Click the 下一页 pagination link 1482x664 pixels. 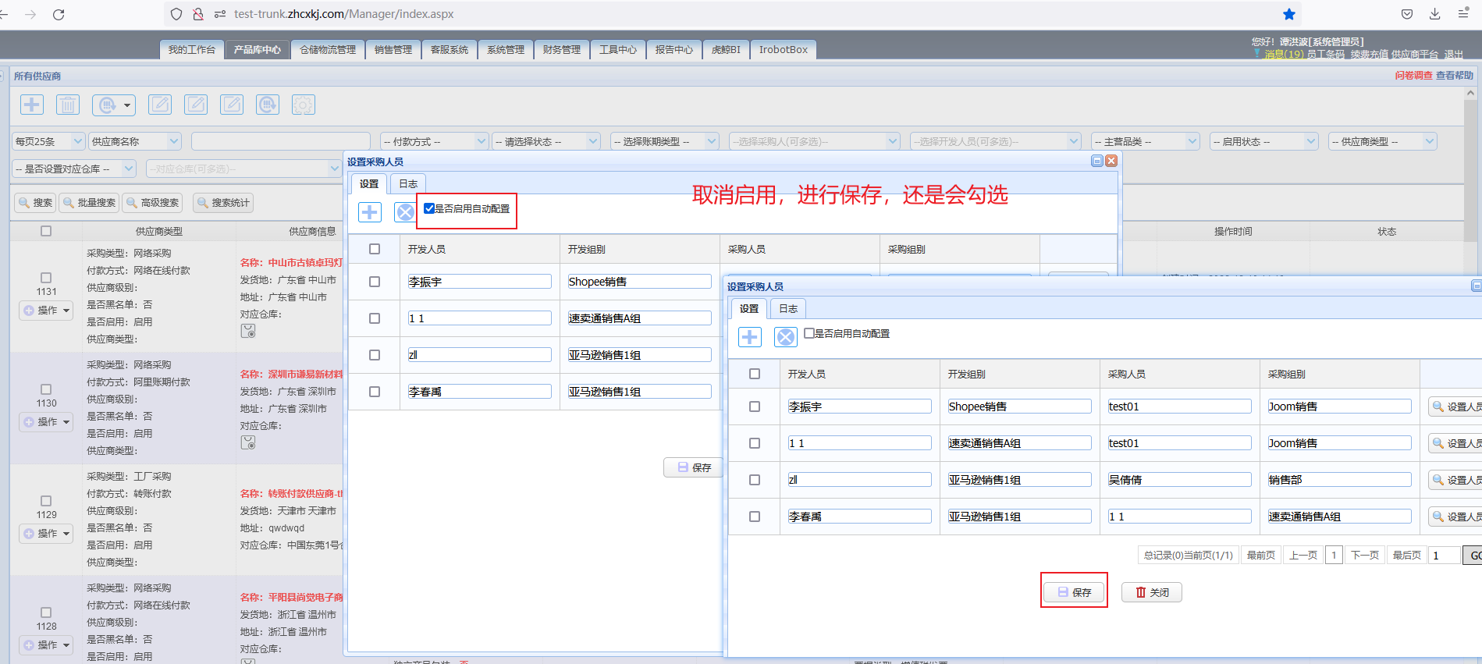coord(1365,555)
